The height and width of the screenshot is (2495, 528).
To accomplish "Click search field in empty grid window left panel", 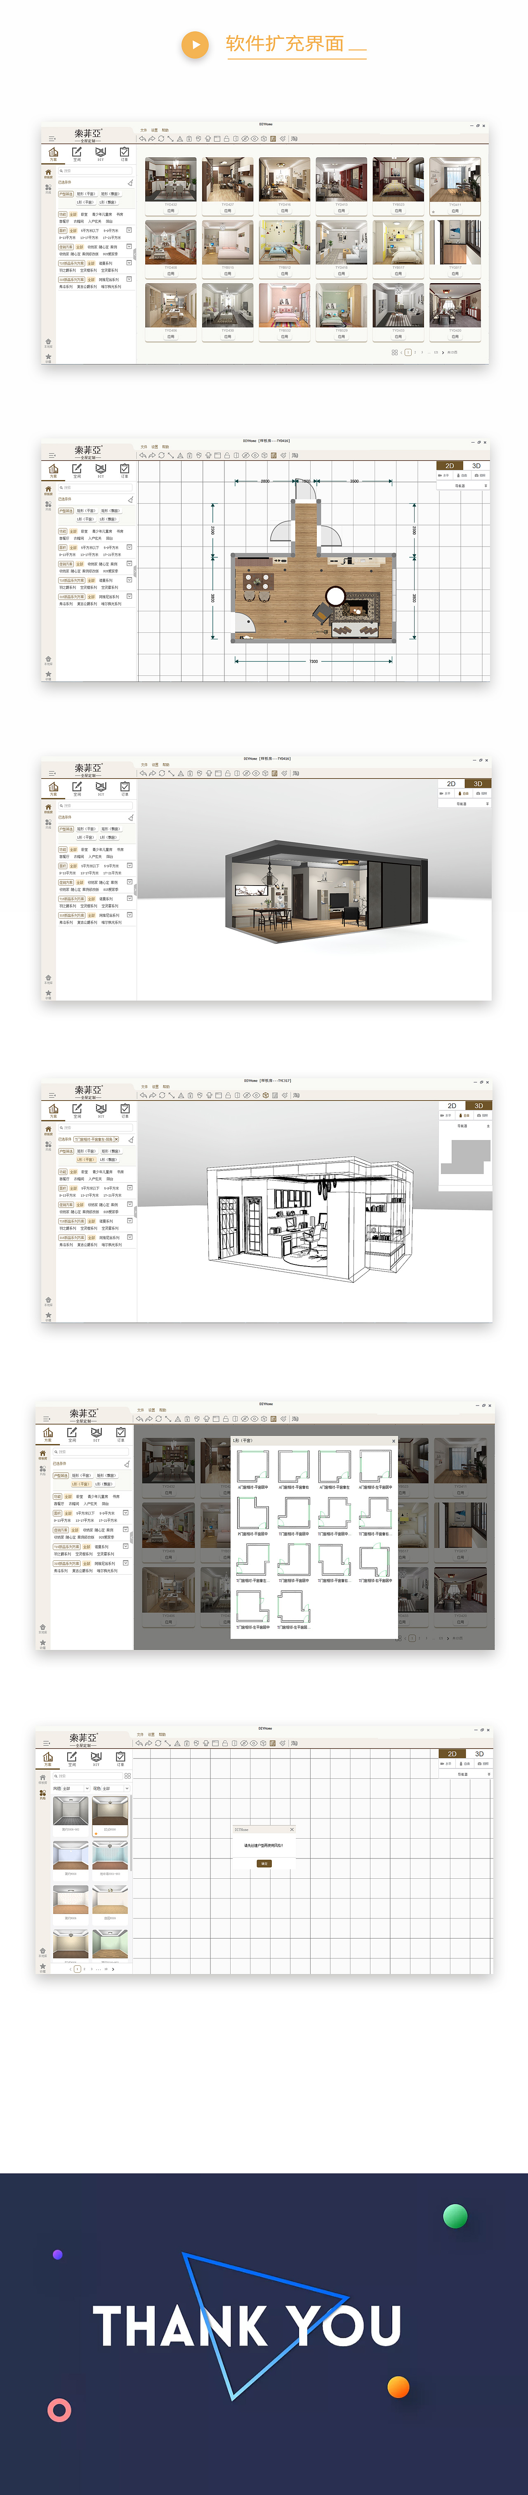I will [x=87, y=1775].
